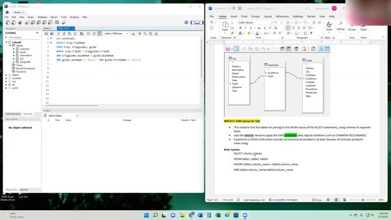Image resolution: width=391 pixels, height=220 pixels.
Task: Open the Mailings ribbon tab in Word
Action: (298, 16)
